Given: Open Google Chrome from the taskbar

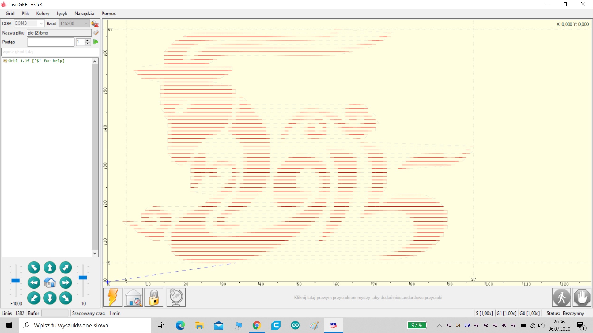Looking at the screenshot, I should (257, 325).
